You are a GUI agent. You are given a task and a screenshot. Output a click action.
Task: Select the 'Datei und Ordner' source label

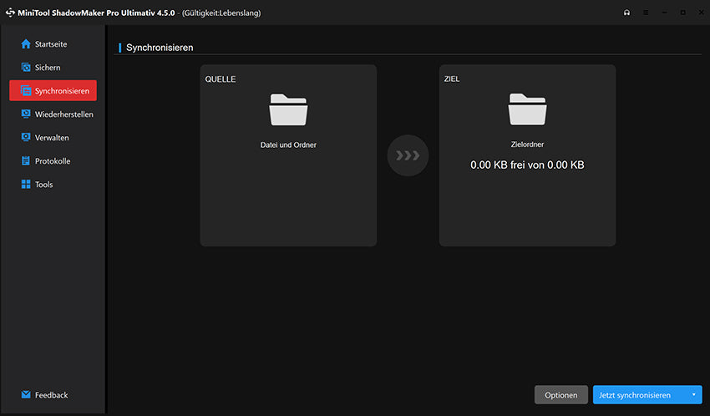click(x=288, y=145)
